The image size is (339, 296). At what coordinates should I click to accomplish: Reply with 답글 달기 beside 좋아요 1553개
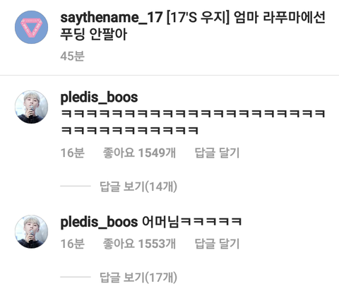217,244
